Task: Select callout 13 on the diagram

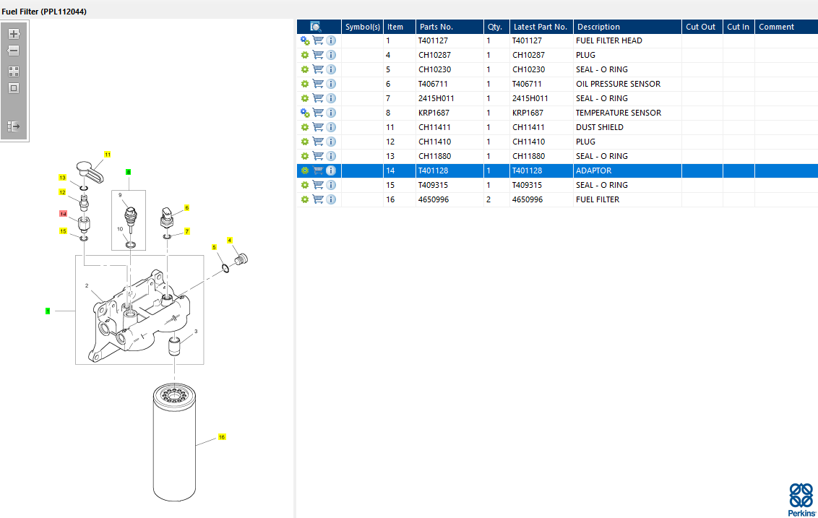Action: tap(63, 178)
